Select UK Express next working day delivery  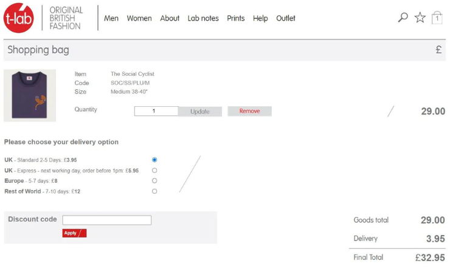(154, 171)
